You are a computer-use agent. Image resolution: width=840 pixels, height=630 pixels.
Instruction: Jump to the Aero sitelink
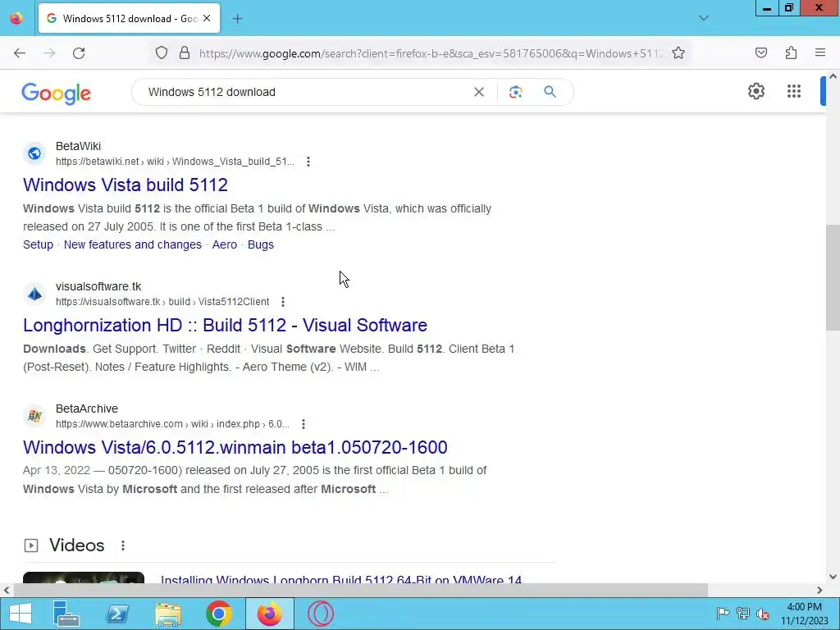[225, 244]
